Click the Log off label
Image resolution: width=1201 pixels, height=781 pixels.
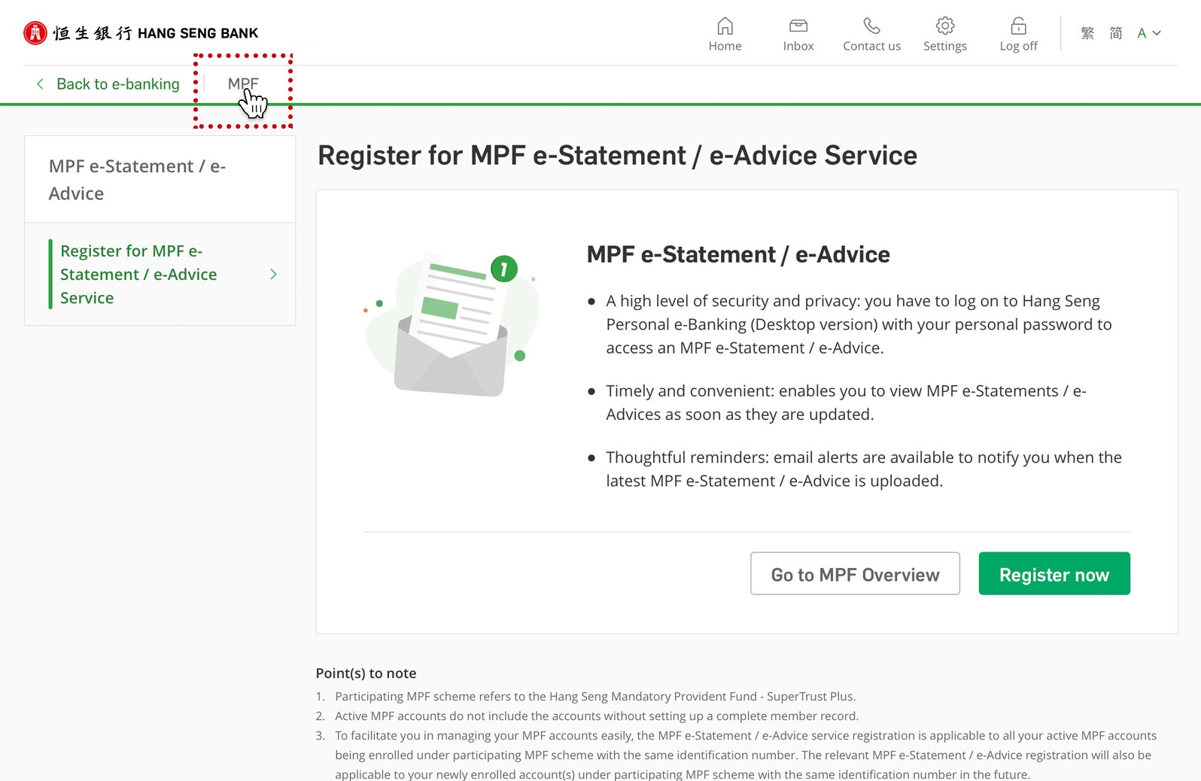coord(1018,47)
